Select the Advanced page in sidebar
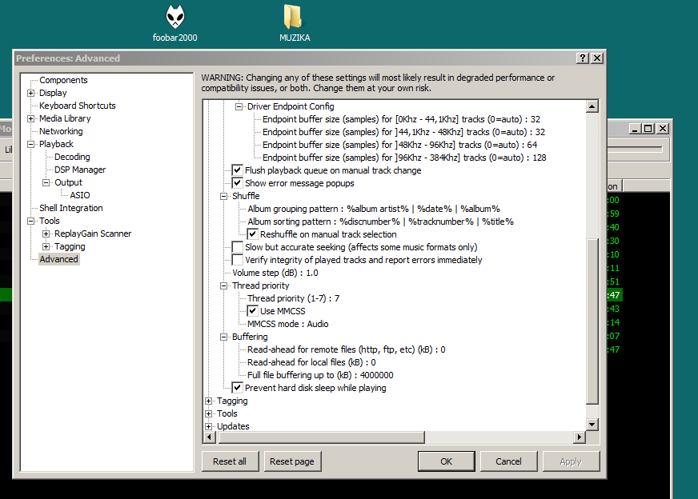 (x=58, y=259)
